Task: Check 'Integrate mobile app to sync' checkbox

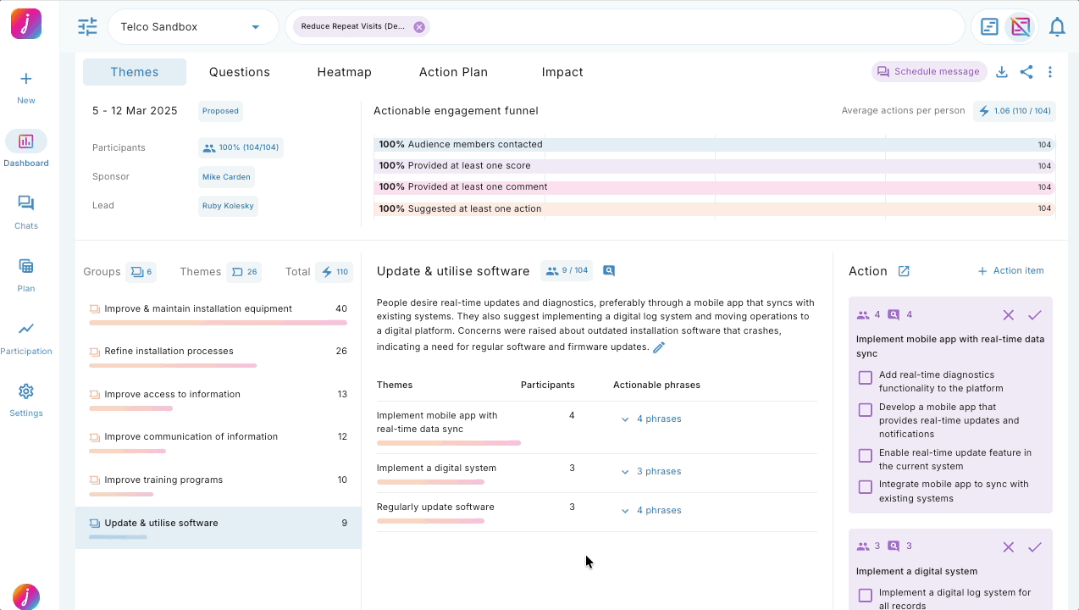Action: [865, 487]
